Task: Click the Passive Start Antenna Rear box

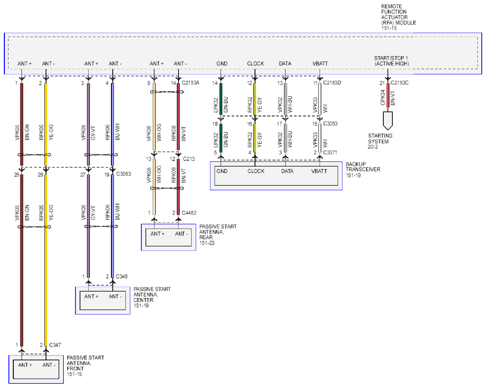Action: [x=169, y=237]
